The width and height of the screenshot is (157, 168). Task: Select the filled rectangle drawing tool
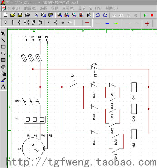coord(3,60)
